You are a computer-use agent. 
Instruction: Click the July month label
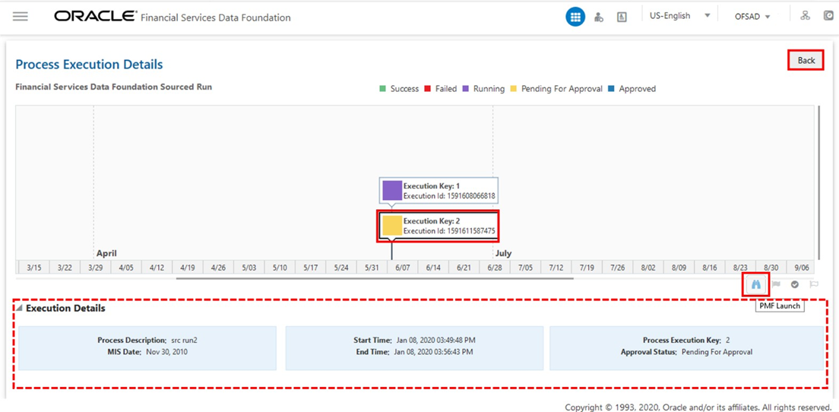coord(503,253)
